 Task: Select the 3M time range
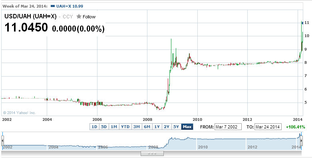tap(137, 126)
